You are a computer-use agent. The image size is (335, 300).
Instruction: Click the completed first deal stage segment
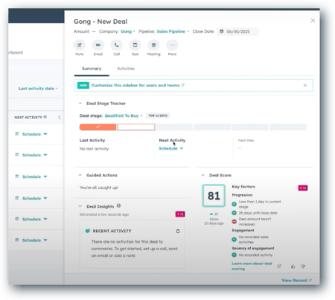pyautogui.click(x=98, y=127)
